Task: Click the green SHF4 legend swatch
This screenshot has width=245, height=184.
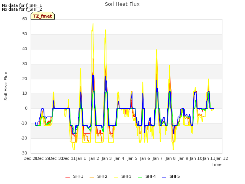Action: pos(140,177)
